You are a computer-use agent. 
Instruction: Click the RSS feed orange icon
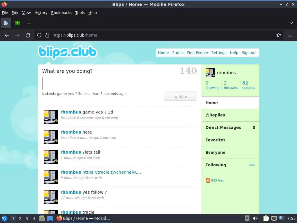point(208,180)
